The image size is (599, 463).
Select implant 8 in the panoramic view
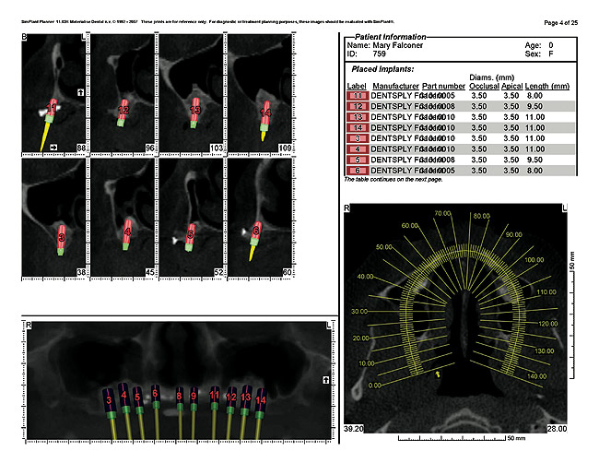tap(180, 398)
